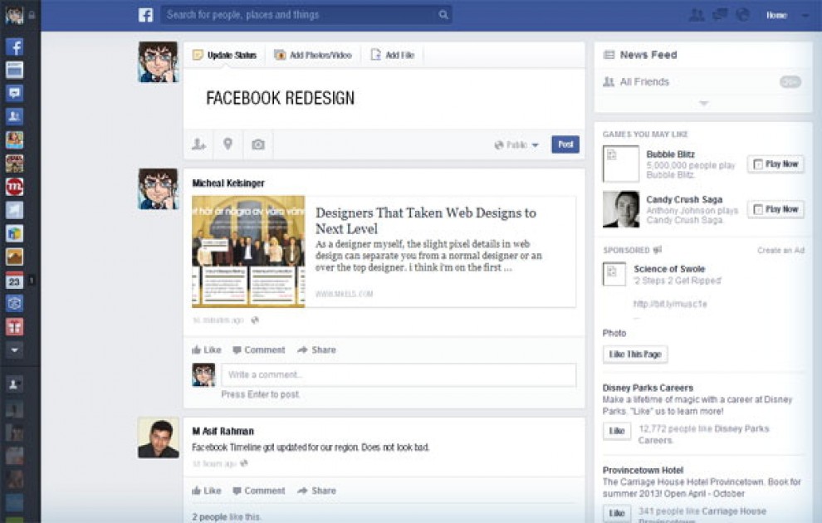Open the browser-window icon in left sidebar

click(x=14, y=70)
